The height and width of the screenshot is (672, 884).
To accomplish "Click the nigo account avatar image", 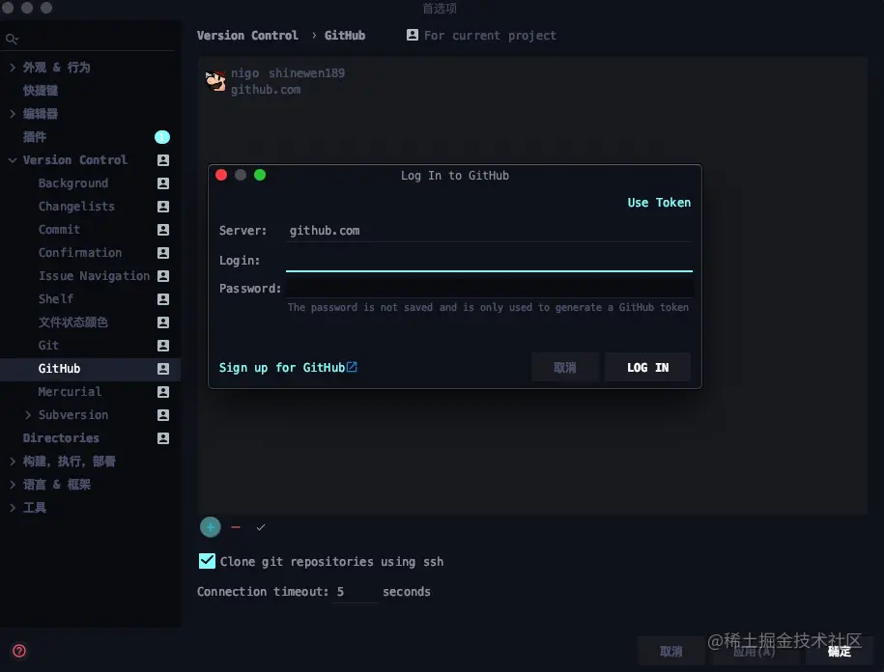I will click(215, 81).
